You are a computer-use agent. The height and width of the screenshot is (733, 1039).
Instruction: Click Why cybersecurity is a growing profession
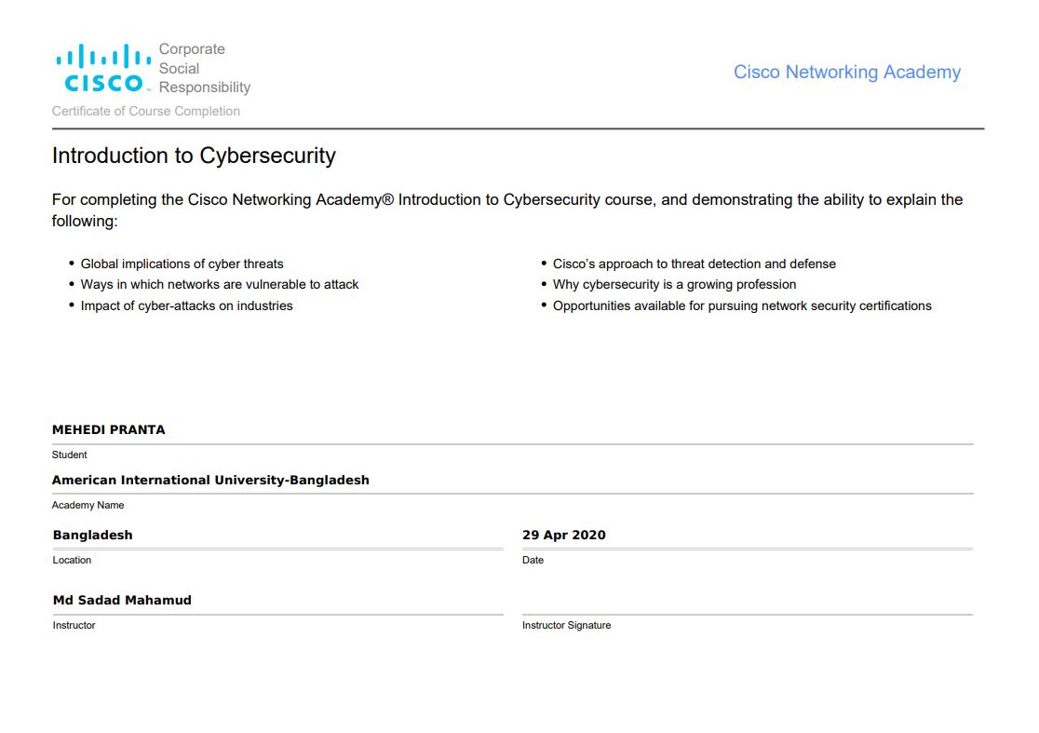(674, 284)
